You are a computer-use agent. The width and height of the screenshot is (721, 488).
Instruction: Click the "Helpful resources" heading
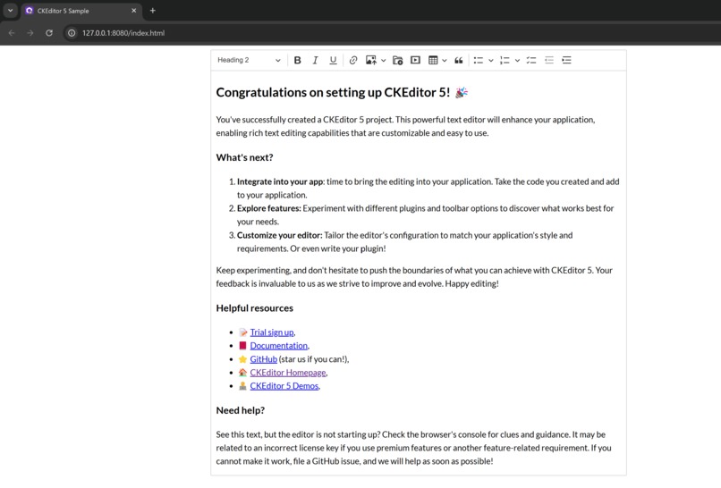pyautogui.click(x=255, y=308)
